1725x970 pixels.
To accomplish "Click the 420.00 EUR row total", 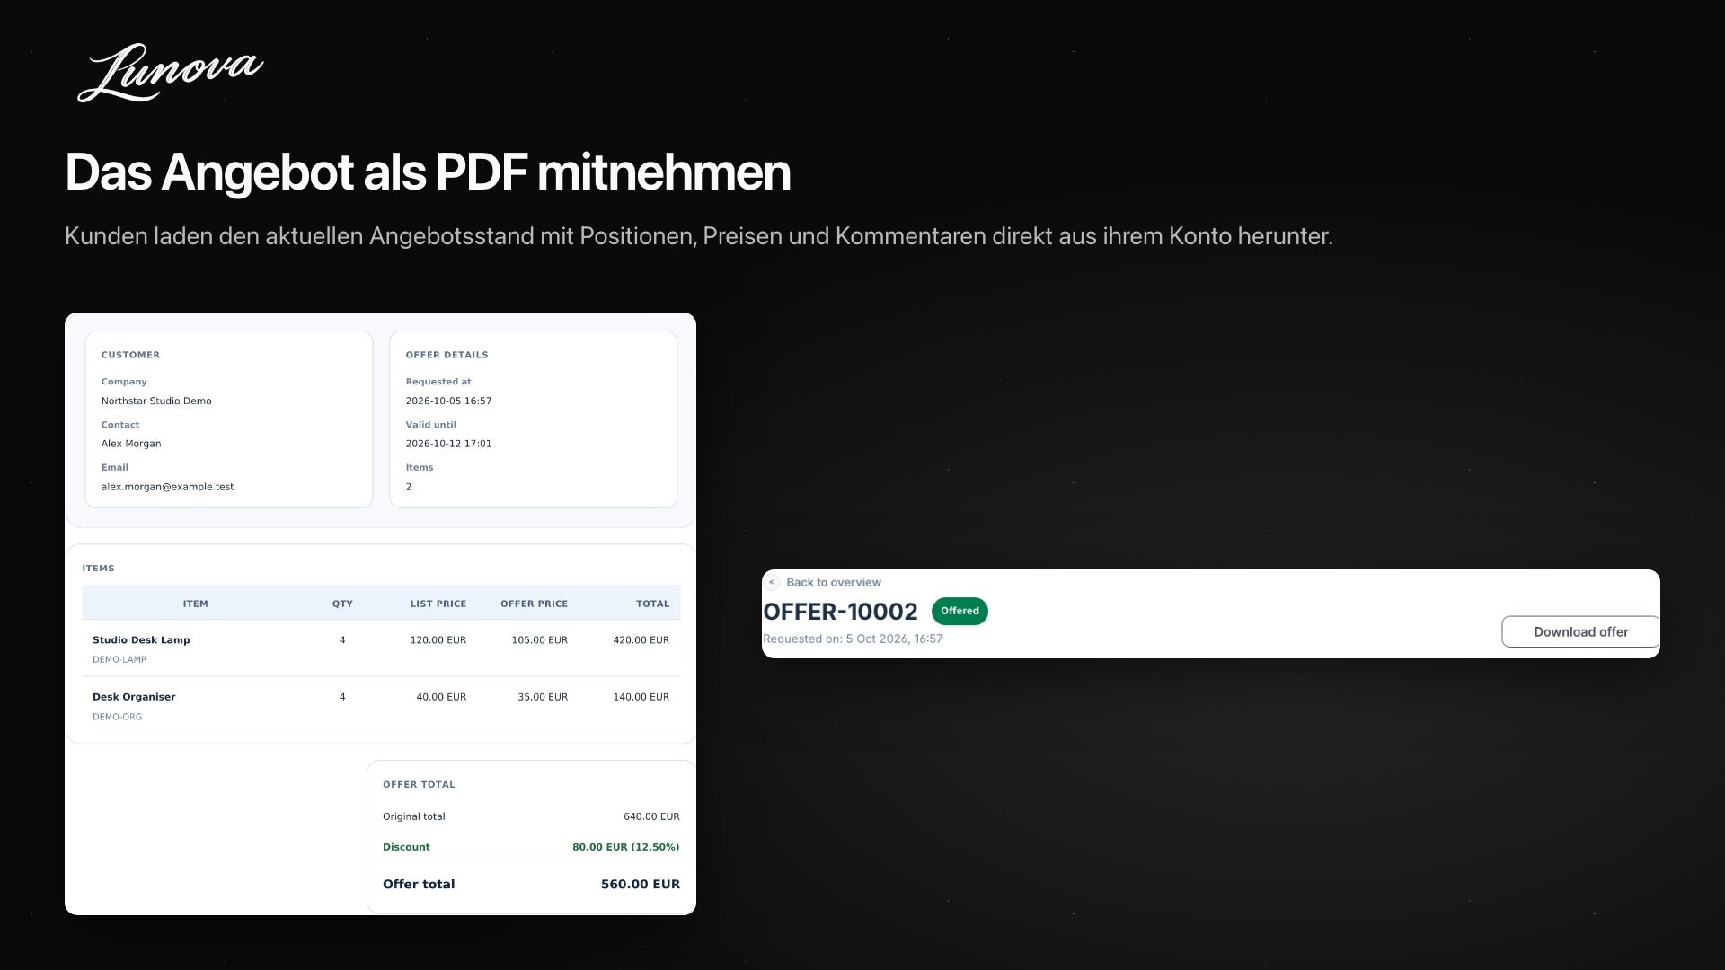I will click(x=641, y=639).
